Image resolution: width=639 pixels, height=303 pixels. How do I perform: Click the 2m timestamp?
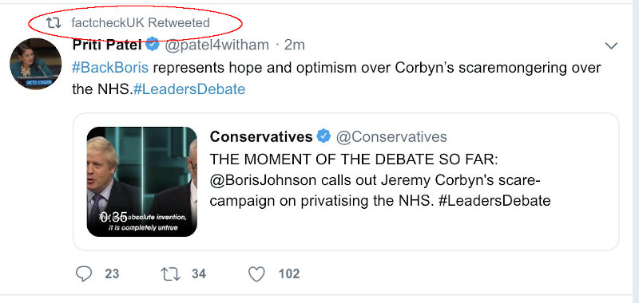pyautogui.click(x=295, y=45)
